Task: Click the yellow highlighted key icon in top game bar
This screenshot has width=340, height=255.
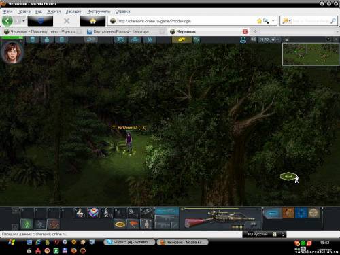Action: pyautogui.click(x=182, y=40)
